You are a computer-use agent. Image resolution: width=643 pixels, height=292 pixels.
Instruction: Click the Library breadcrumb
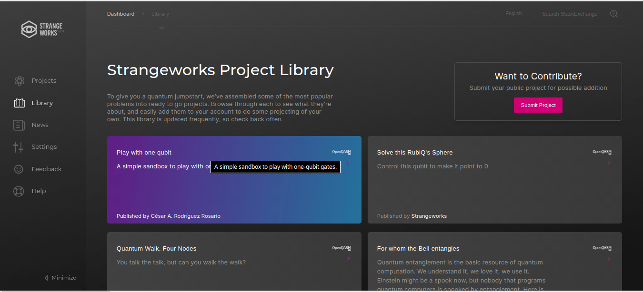[160, 14]
